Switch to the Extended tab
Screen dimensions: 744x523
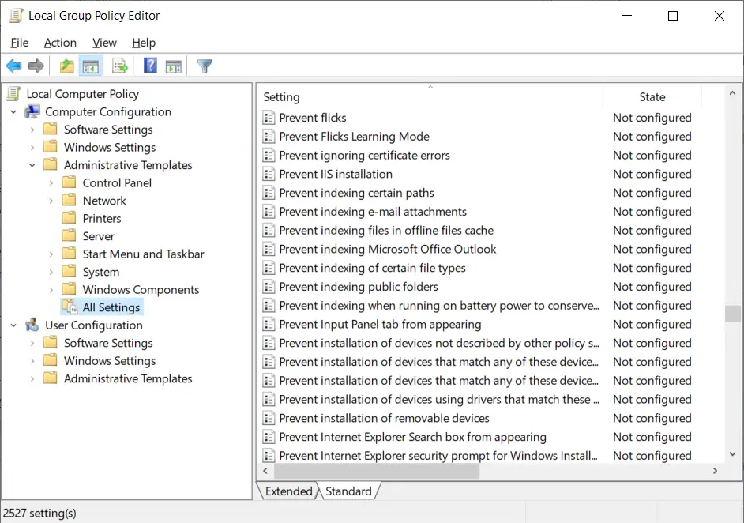click(x=288, y=491)
